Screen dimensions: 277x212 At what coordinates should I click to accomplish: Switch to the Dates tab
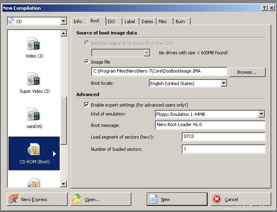tap(147, 21)
